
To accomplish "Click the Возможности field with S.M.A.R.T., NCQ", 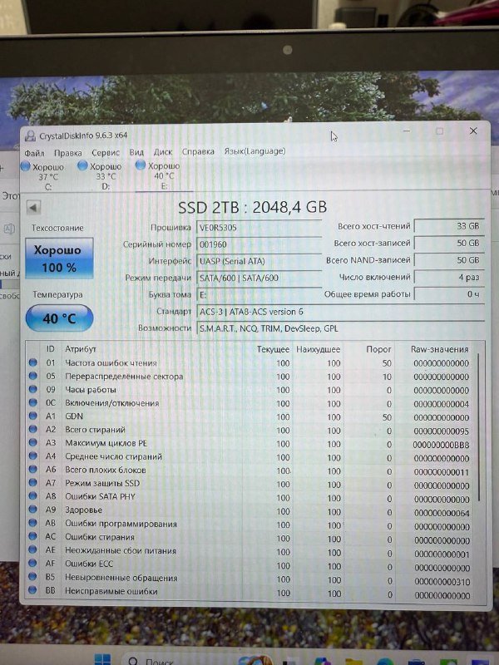I will click(340, 328).
